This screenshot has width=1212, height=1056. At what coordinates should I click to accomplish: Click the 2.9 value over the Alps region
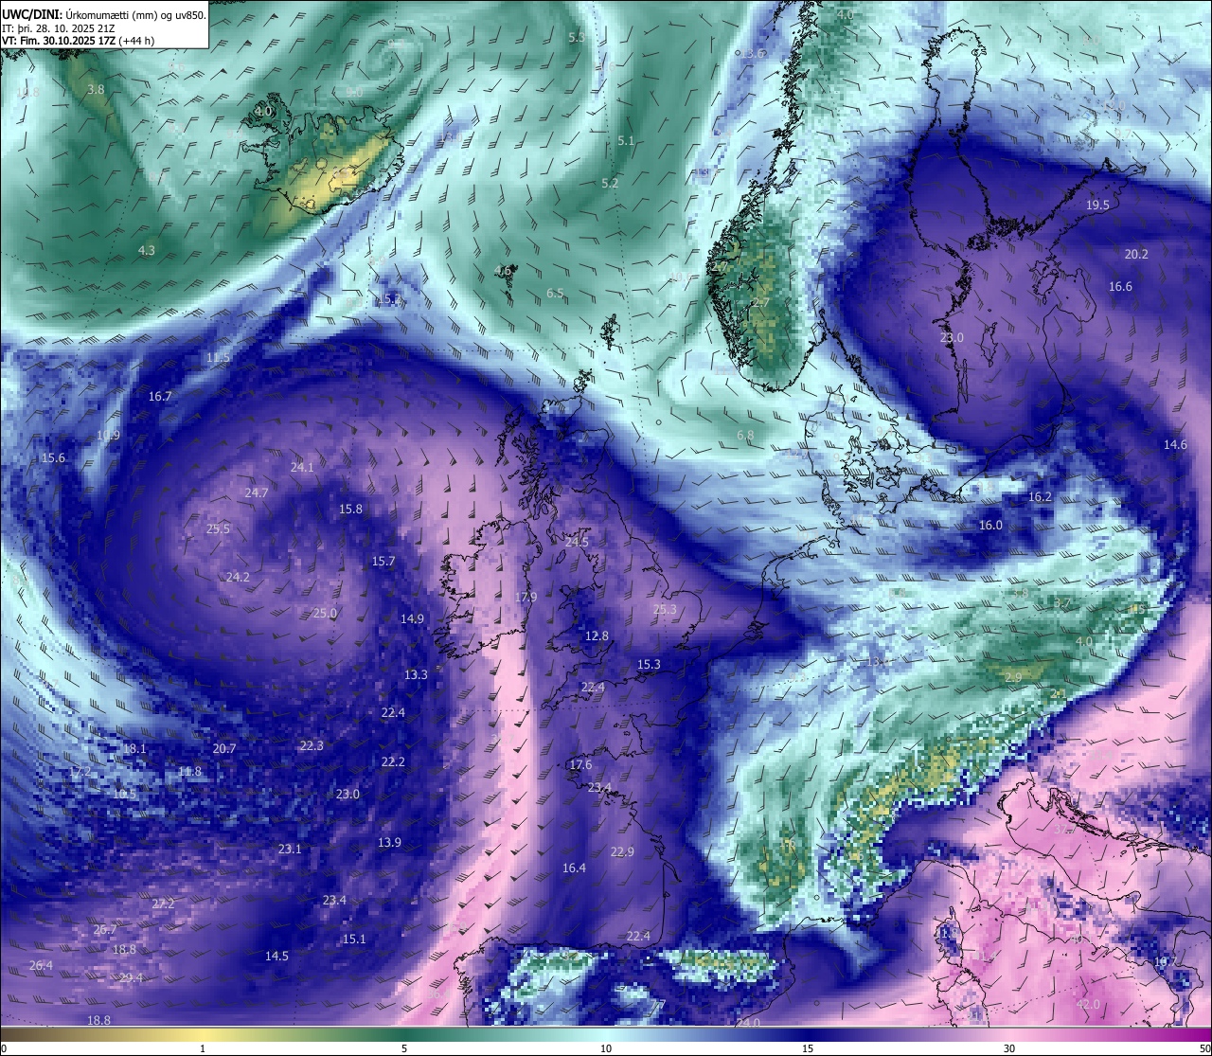[x=1013, y=678]
